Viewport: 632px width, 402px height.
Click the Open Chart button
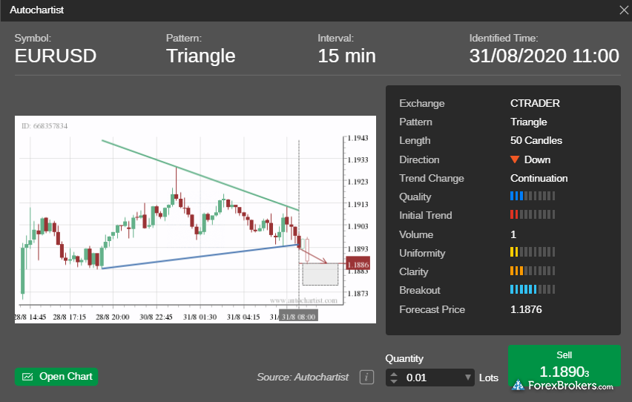coord(56,377)
